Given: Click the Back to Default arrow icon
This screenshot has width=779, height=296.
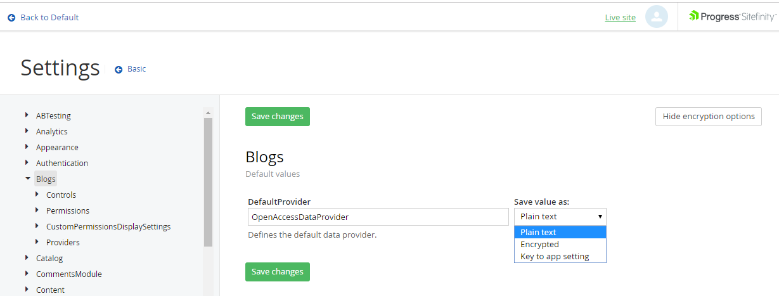Looking at the screenshot, I should pos(11,18).
